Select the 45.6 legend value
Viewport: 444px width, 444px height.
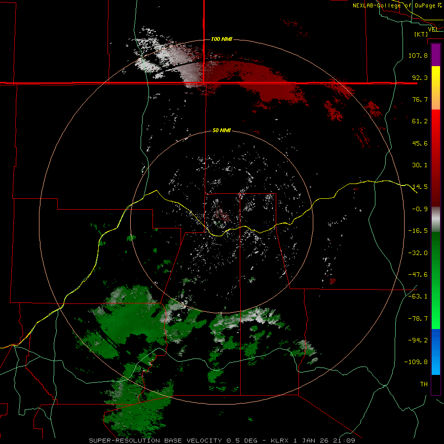(x=420, y=143)
